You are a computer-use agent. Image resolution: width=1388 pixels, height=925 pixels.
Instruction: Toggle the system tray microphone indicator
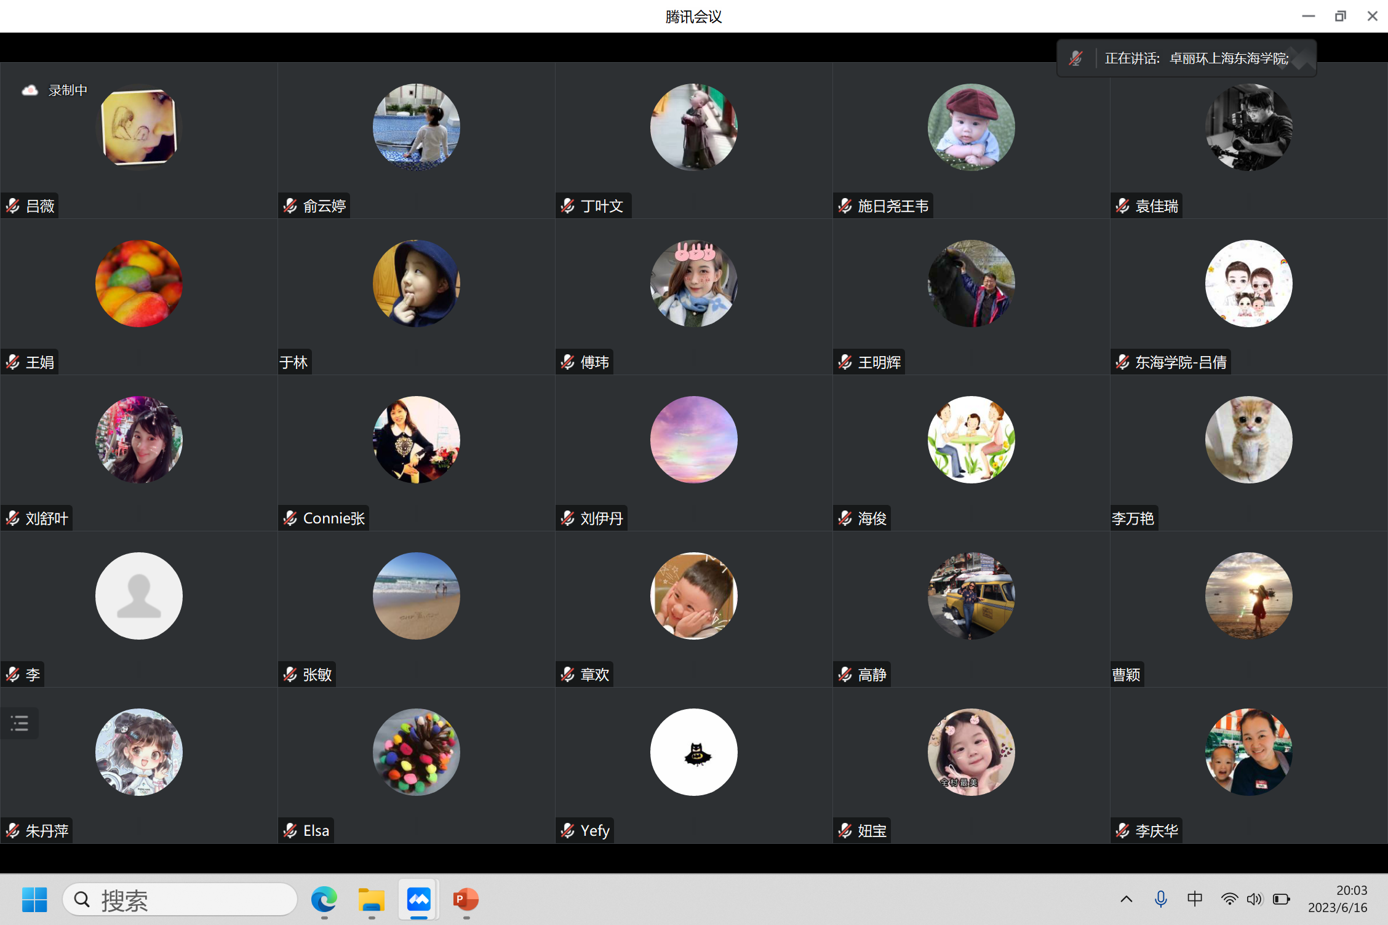1160,899
